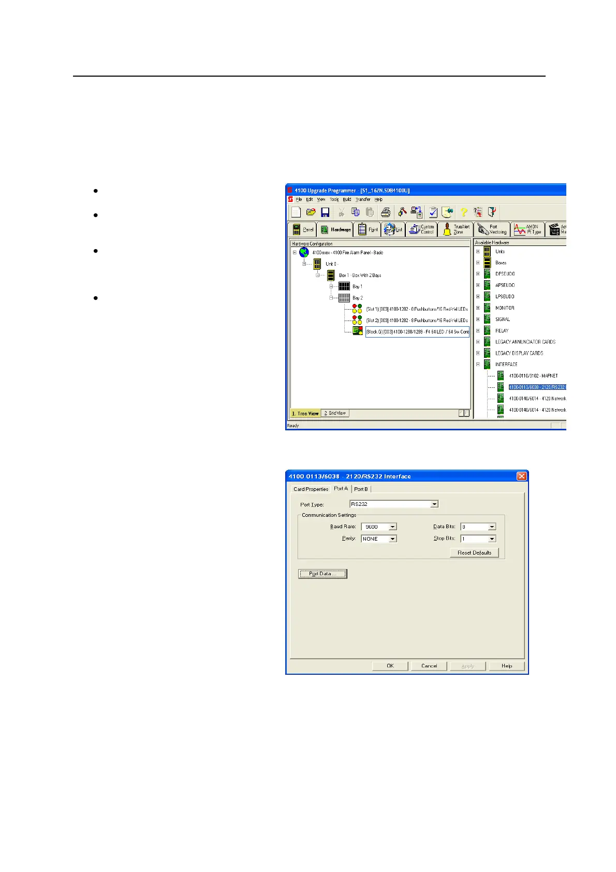This screenshot has height=872, width=616.
Task: Open the Hardware tab
Action: (335, 229)
